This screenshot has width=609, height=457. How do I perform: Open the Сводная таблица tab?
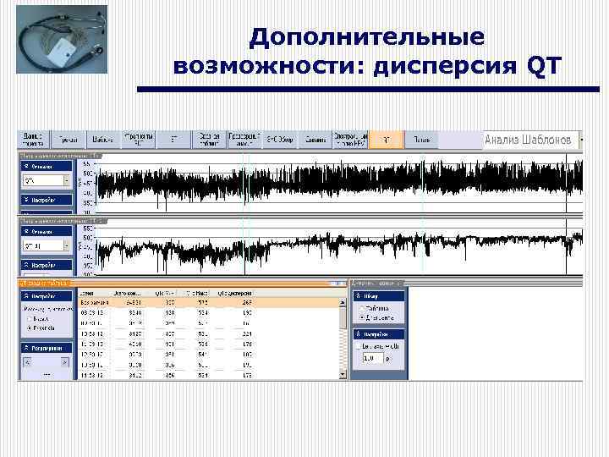coord(209,140)
